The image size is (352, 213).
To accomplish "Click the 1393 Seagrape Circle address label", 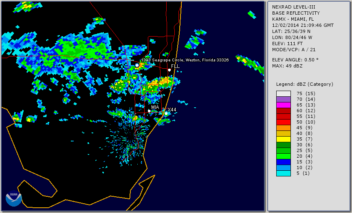I will [x=185, y=60].
